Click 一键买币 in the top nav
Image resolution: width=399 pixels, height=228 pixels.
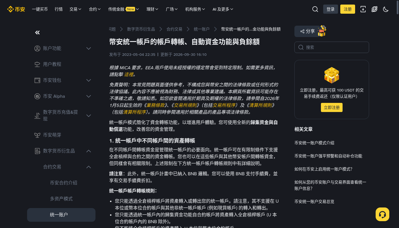pos(40,9)
